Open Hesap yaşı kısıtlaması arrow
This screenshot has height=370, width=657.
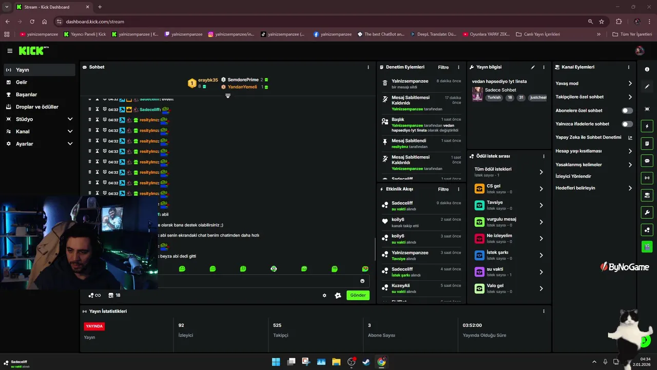click(630, 151)
